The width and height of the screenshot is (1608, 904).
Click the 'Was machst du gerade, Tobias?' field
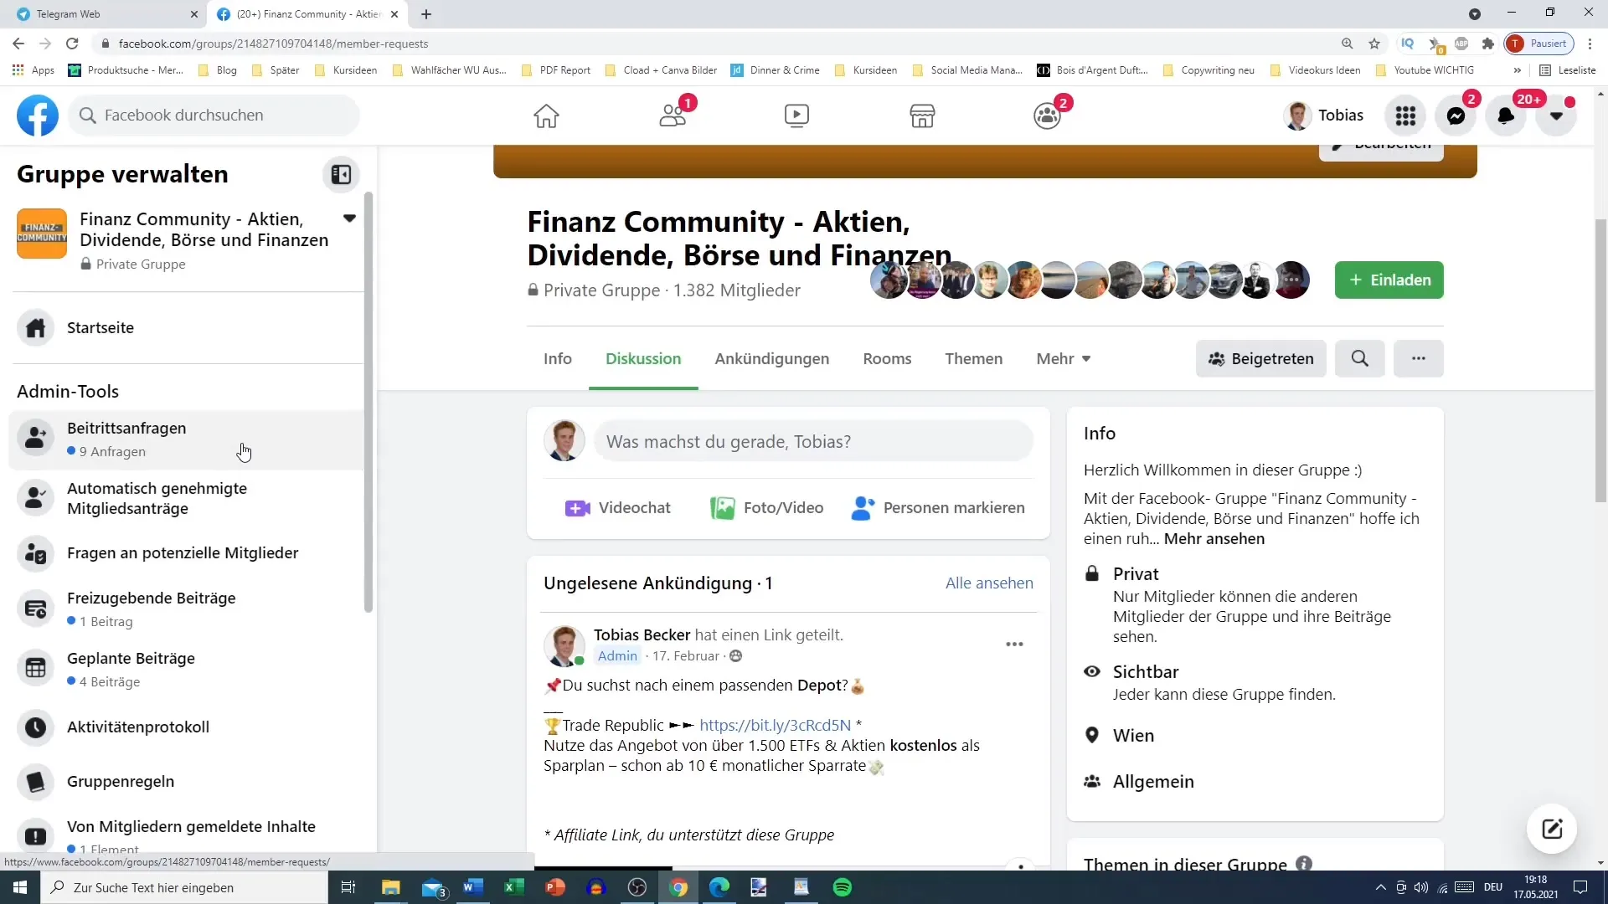point(813,441)
